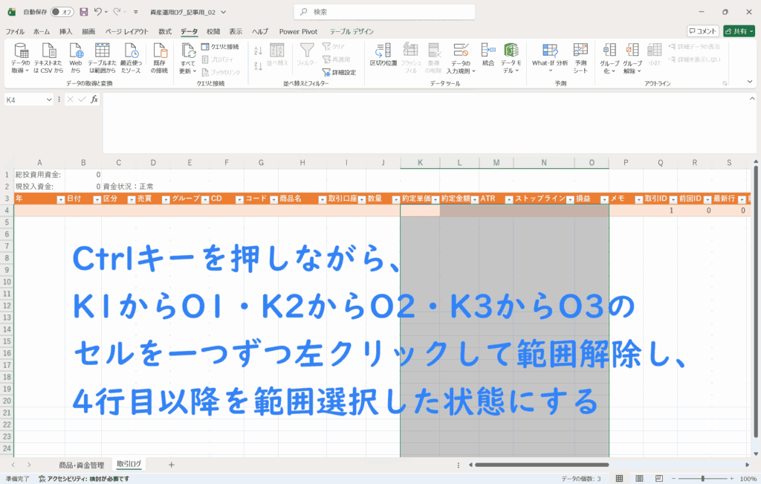Click the 統合 consolidate icon
This screenshot has height=484, width=761.
click(488, 55)
